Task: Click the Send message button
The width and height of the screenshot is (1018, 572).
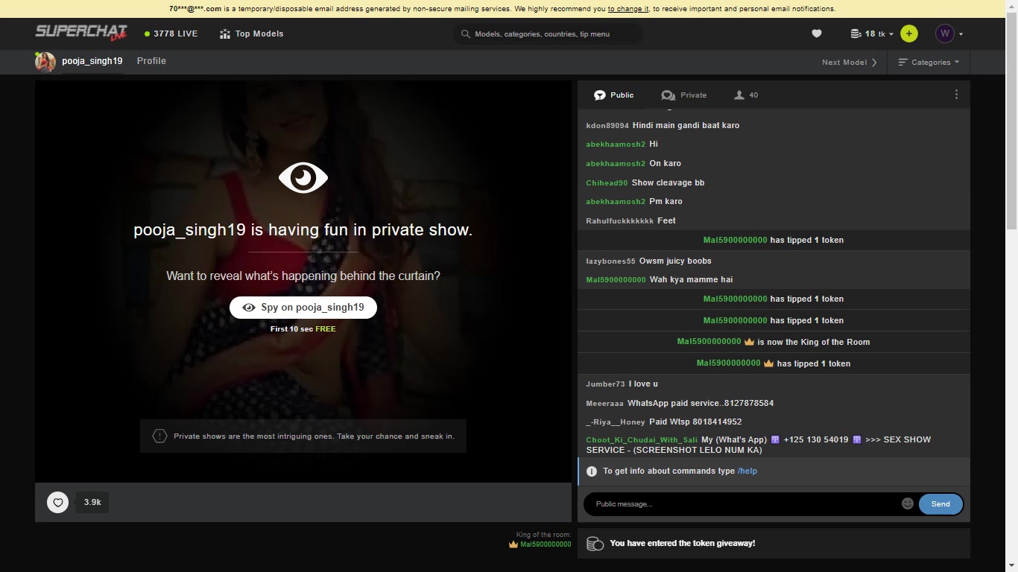Action: [x=940, y=504]
